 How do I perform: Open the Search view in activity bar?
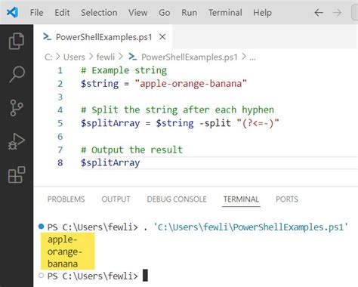[17, 74]
